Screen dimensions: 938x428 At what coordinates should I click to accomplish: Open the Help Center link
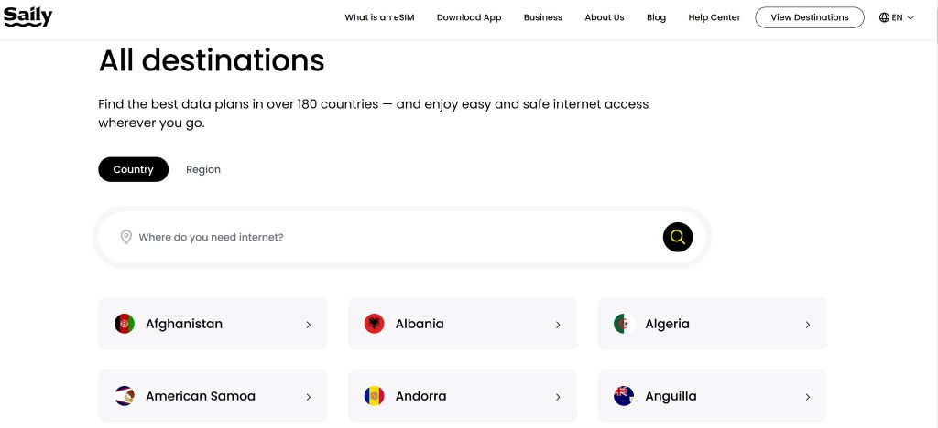pos(714,18)
